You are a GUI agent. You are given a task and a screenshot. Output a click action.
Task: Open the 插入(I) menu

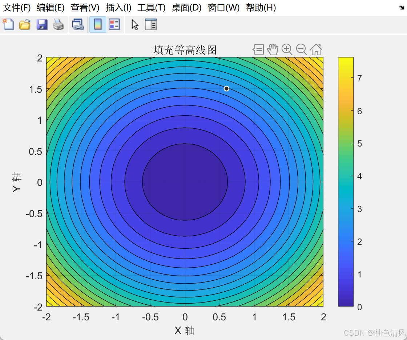(118, 8)
